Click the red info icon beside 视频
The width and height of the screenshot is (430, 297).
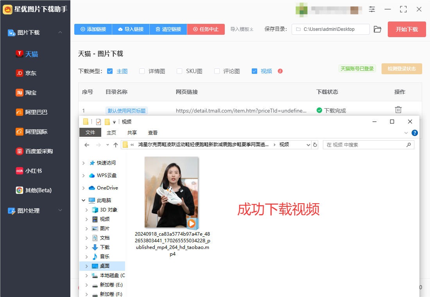click(280, 71)
